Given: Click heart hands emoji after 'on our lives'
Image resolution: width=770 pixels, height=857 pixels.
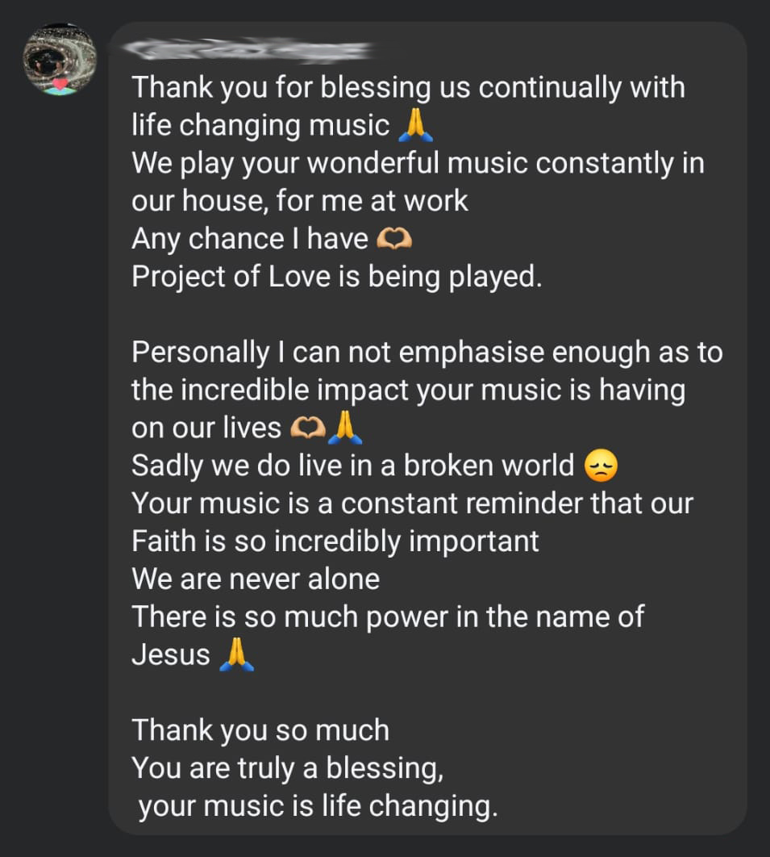Looking at the screenshot, I should (307, 428).
